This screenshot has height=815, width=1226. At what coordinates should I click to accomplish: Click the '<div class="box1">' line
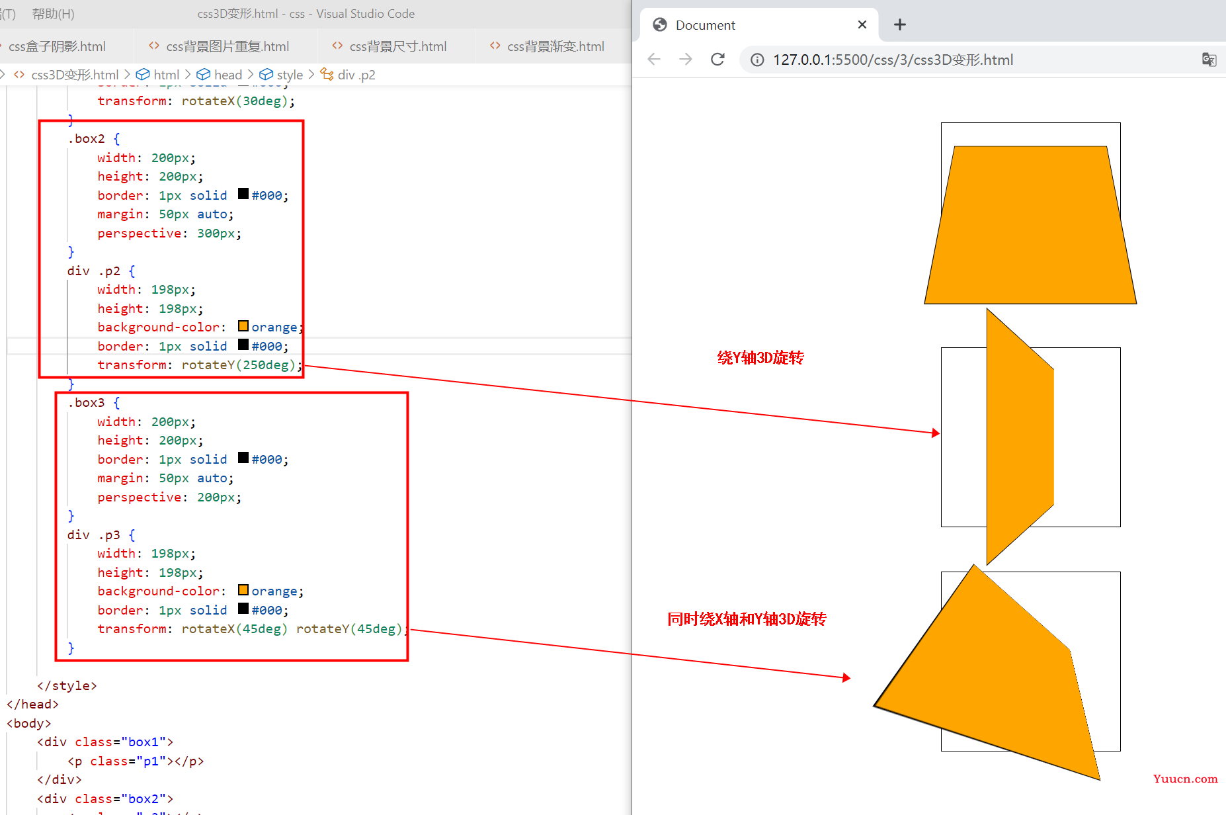(x=105, y=742)
